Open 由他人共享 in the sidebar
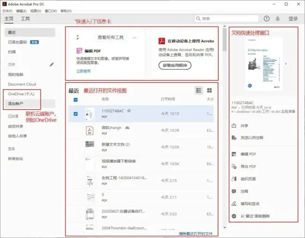Viewport: 305px width, 238px height. pos(18,136)
